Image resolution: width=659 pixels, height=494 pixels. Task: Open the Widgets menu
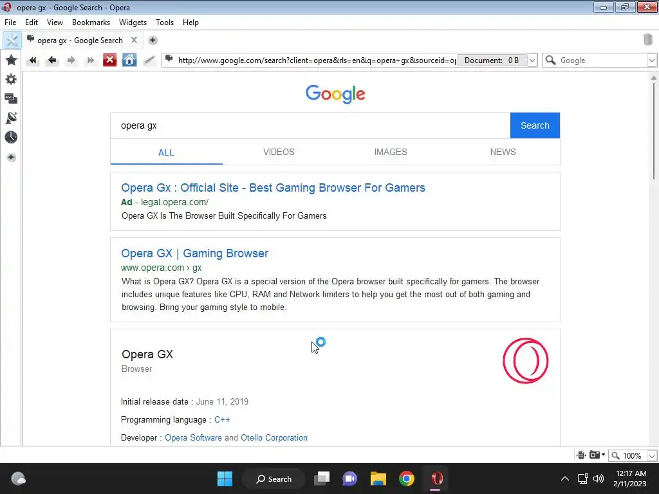click(x=133, y=23)
